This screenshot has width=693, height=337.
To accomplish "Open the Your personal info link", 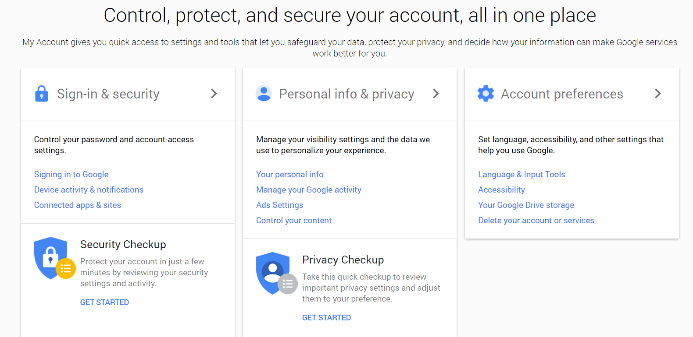I will point(290,175).
